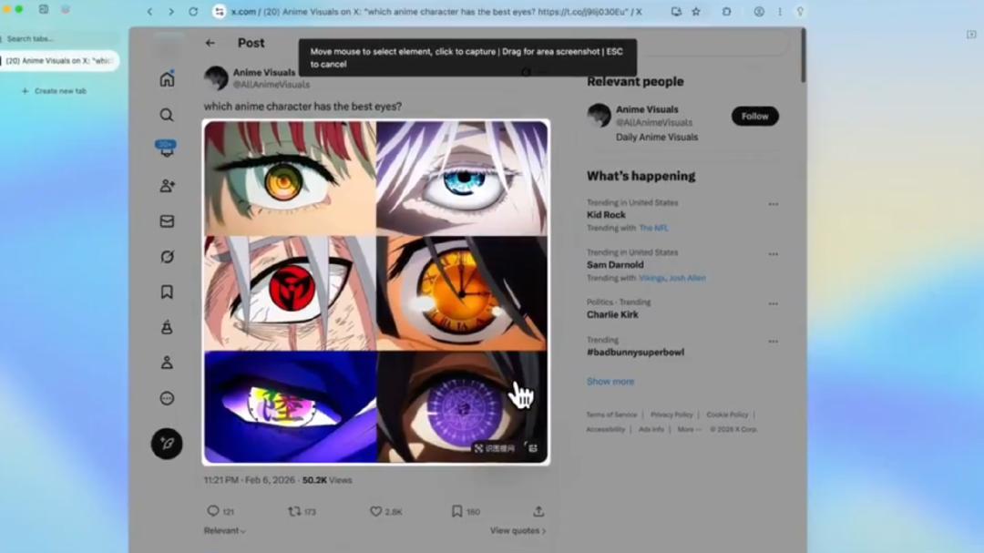This screenshot has height=553, width=984.
Task: Open Terms of Service link
Action: point(611,415)
